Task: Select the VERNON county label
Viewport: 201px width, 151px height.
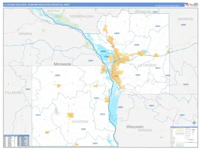Action: (x=144, y=130)
